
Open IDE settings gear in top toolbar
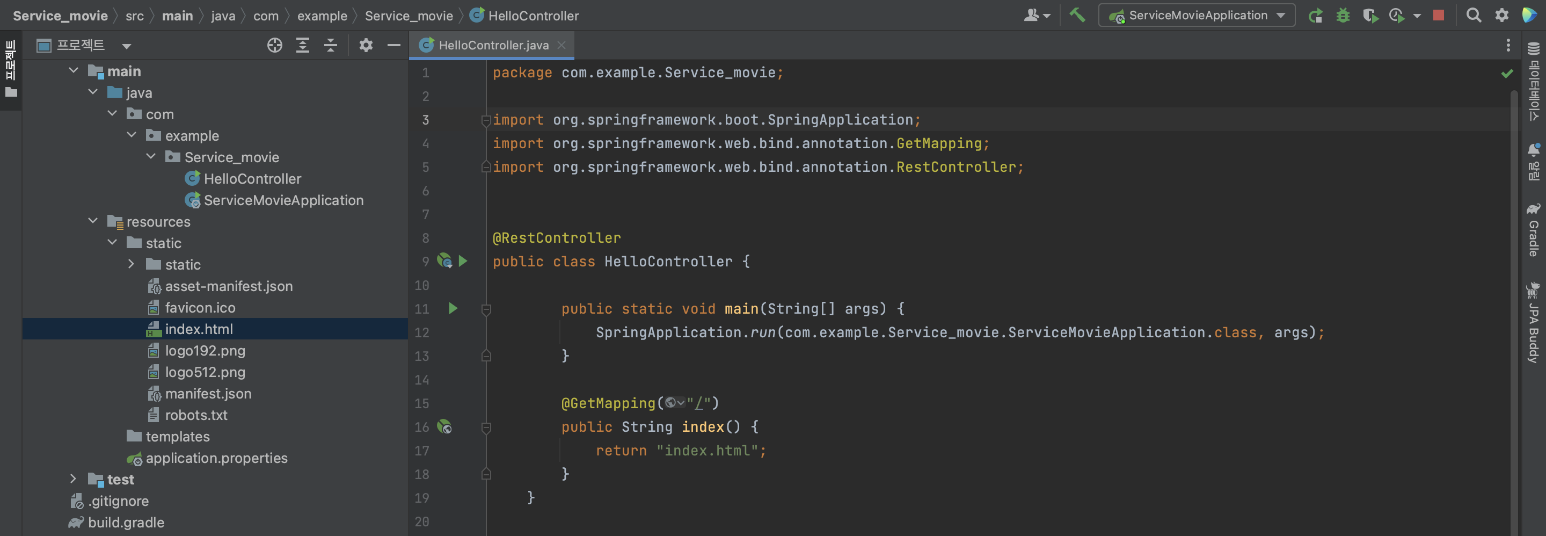[x=1501, y=15]
